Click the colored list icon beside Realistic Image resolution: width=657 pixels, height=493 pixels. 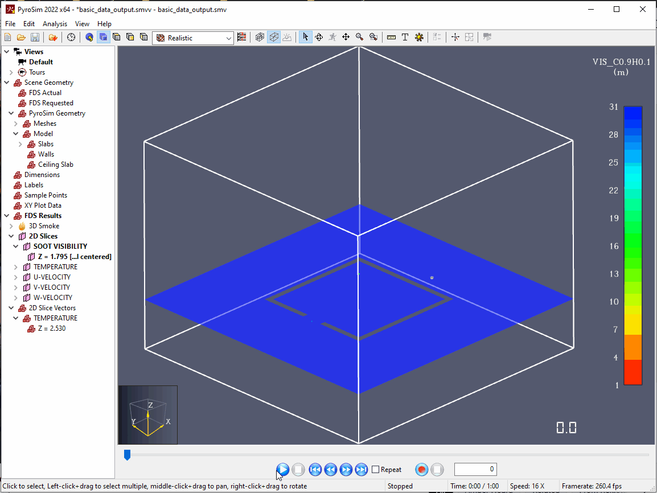[242, 37]
